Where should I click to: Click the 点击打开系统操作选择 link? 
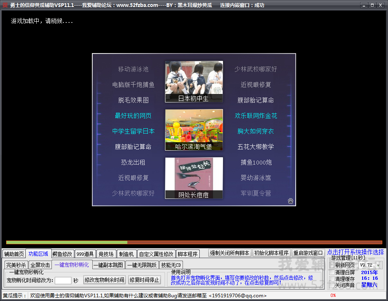(x=355, y=252)
